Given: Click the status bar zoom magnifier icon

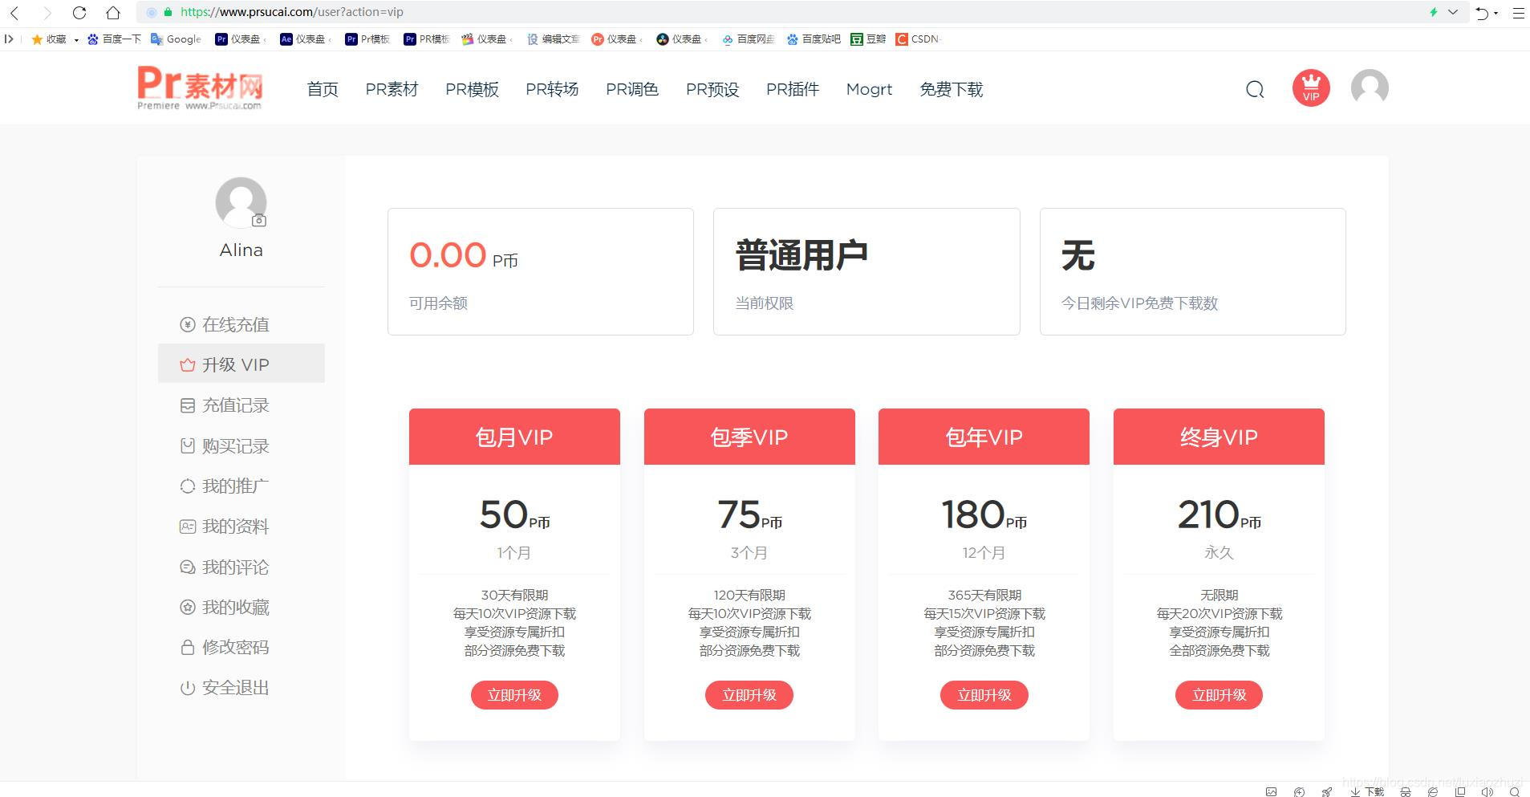Looking at the screenshot, I should 1515,791.
